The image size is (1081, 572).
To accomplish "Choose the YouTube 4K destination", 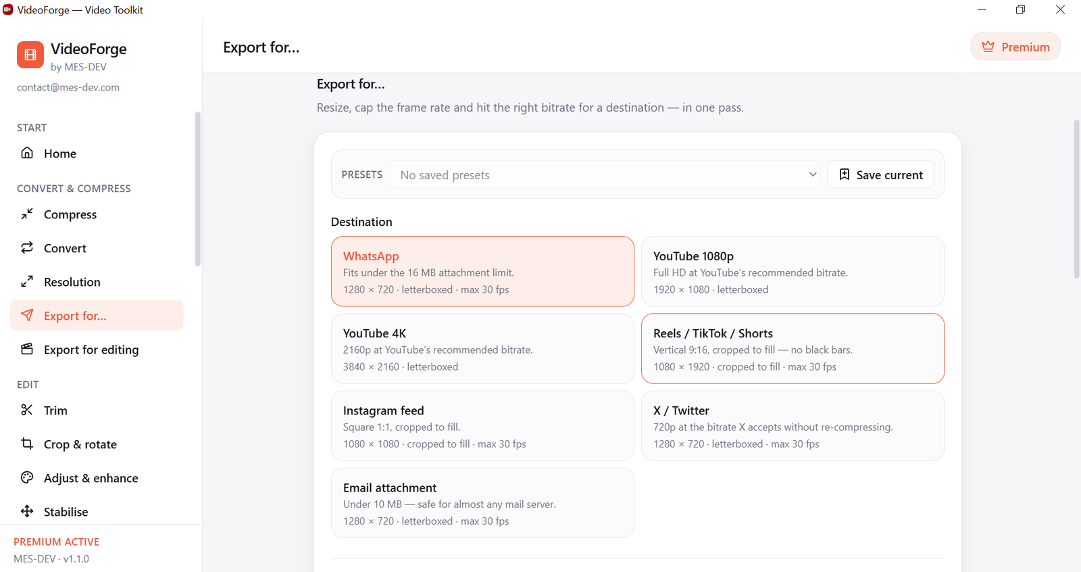I will (482, 348).
